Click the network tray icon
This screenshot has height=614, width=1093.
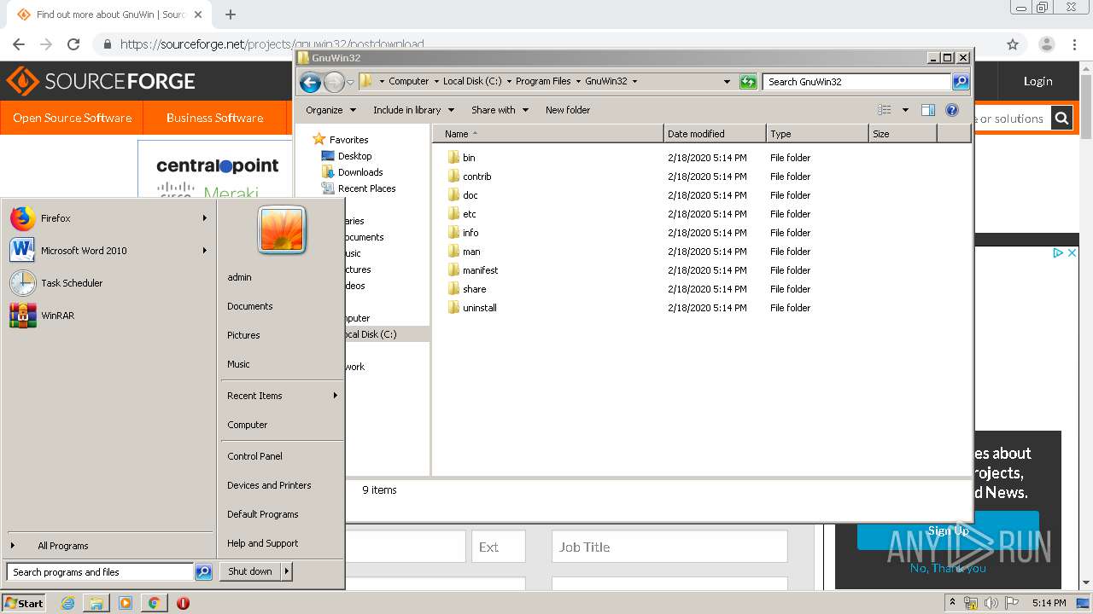tap(971, 603)
